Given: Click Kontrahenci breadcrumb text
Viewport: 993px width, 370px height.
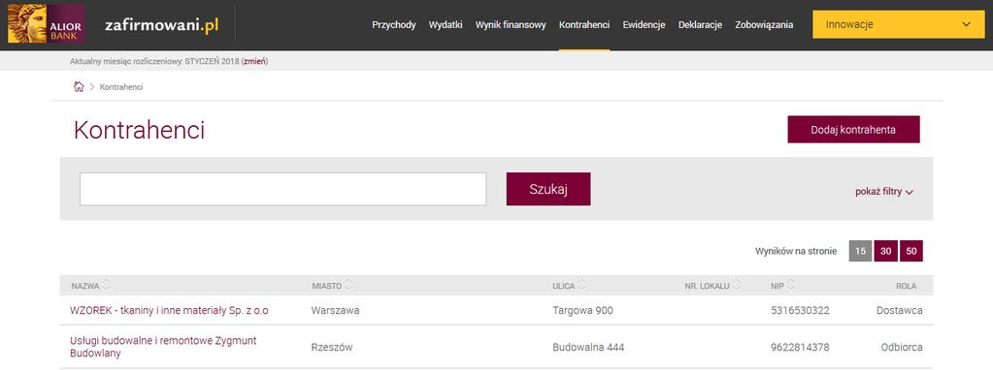Looking at the screenshot, I should 121,87.
